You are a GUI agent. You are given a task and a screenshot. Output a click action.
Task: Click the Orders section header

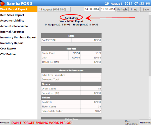71,84
